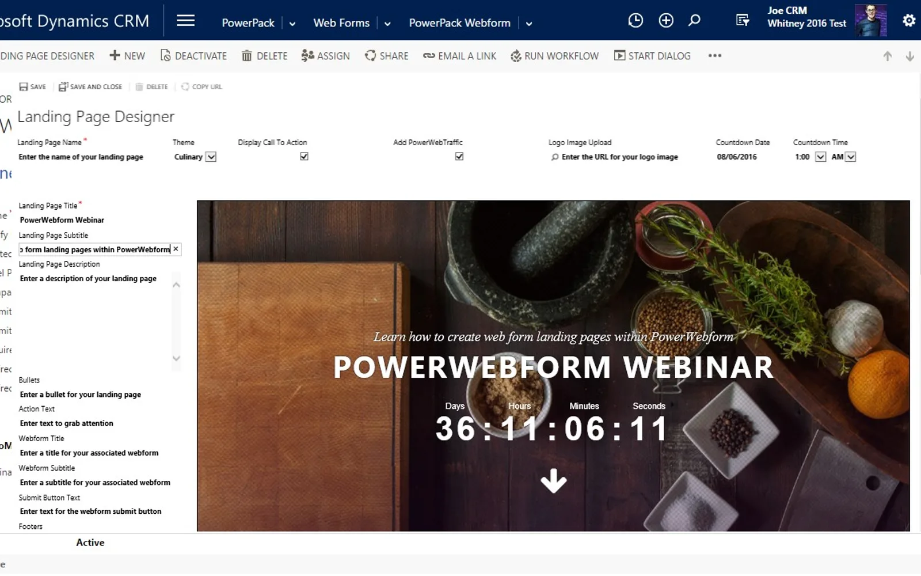
Task: Click Countdown Date 08/06/2016 field
Action: click(x=737, y=157)
